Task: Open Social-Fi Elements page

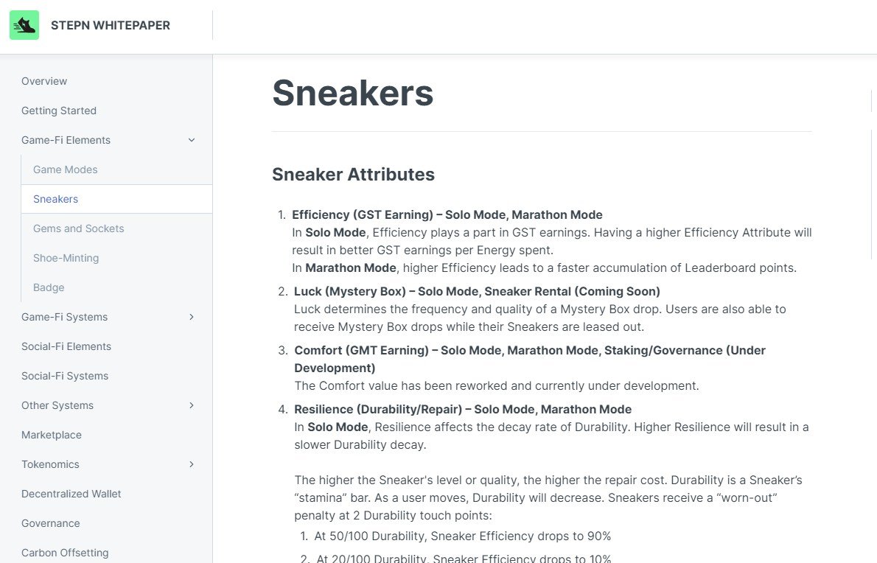Action: coord(66,346)
